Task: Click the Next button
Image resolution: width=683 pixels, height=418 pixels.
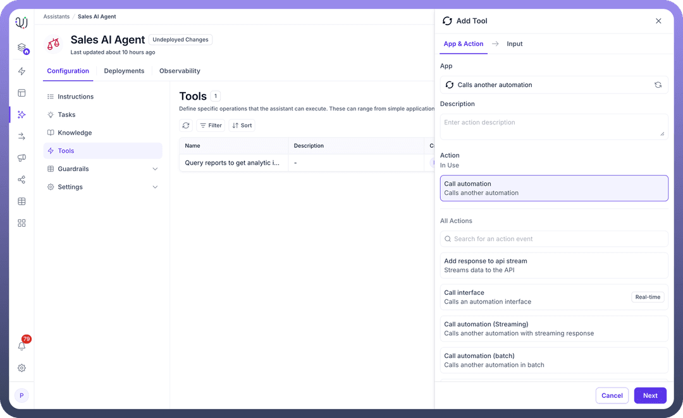Action: [x=650, y=396]
